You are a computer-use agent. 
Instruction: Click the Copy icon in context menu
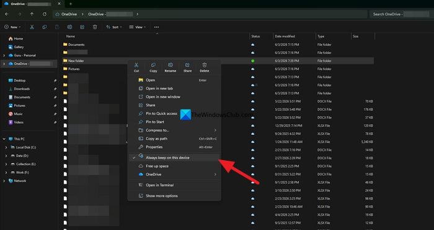tap(153, 65)
